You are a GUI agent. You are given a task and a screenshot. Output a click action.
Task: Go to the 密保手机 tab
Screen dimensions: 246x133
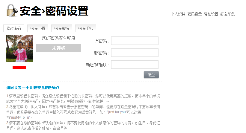(x=86, y=28)
